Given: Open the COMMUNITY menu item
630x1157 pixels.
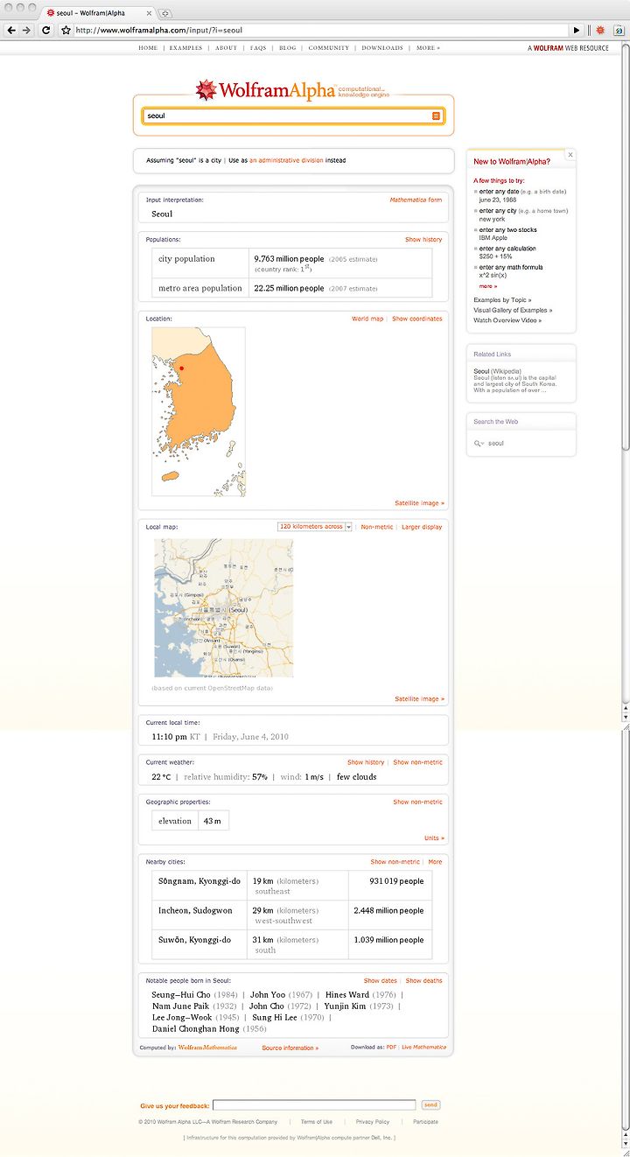Looking at the screenshot, I should point(329,48).
